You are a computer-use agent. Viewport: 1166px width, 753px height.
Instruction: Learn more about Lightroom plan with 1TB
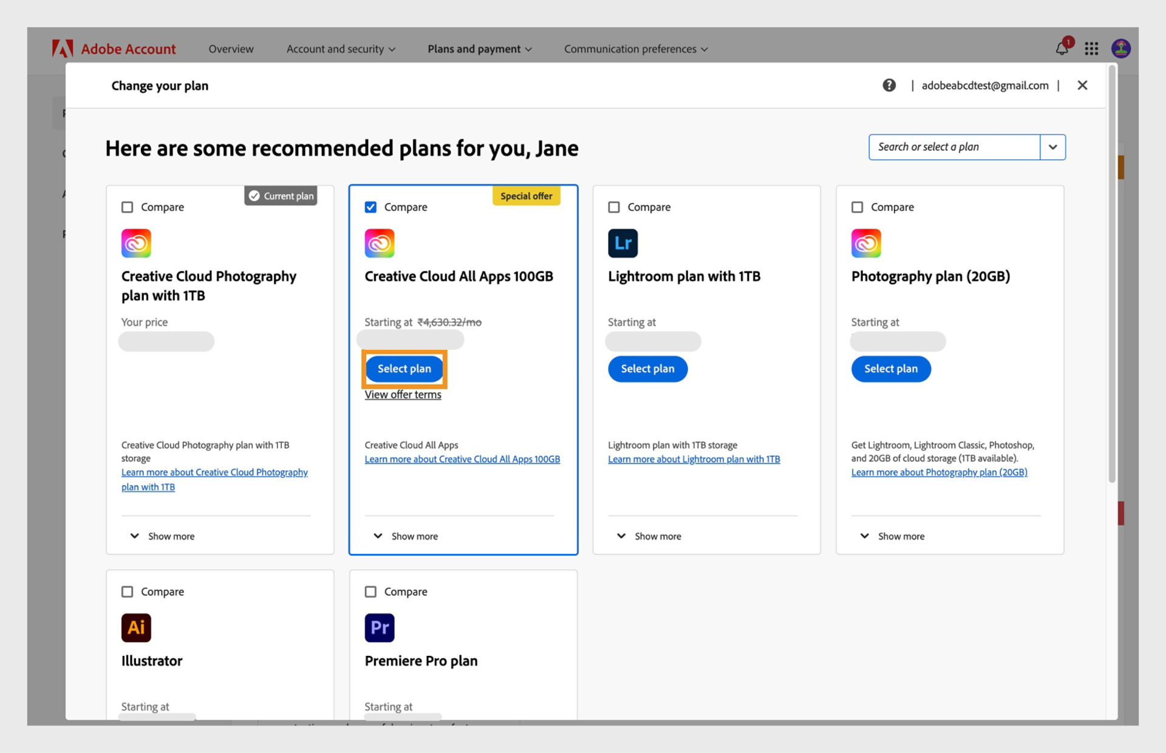coord(694,459)
